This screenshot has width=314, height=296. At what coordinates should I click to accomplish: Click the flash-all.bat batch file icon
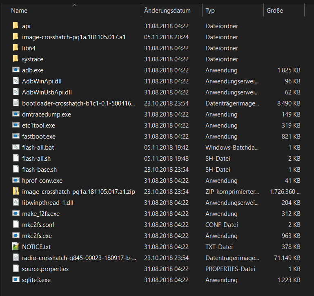pyautogui.click(x=16, y=147)
